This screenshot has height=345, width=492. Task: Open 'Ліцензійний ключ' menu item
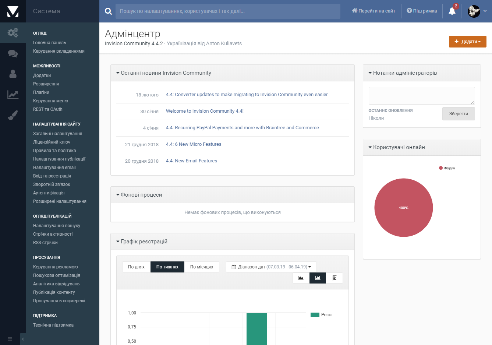52,142
